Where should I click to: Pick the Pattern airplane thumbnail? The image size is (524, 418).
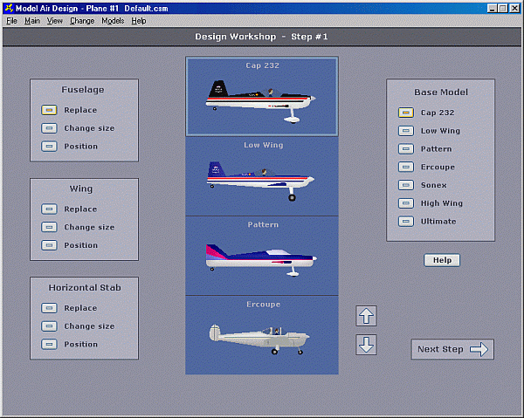[262, 256]
